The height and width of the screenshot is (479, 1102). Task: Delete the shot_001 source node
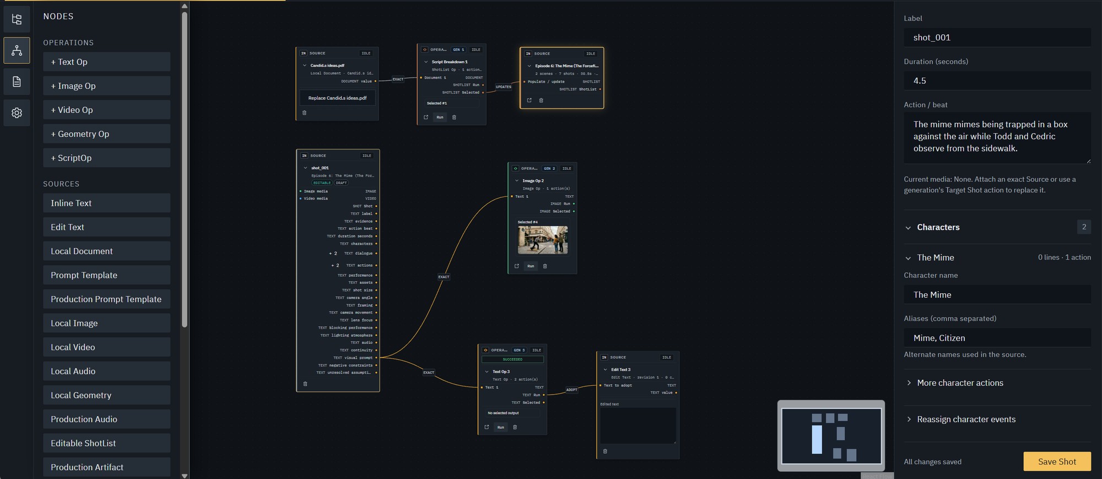click(x=305, y=384)
